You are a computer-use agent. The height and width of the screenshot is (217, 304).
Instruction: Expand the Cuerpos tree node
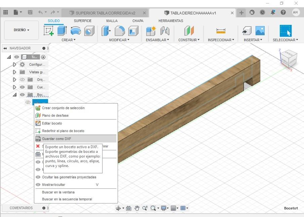[x=14, y=87]
